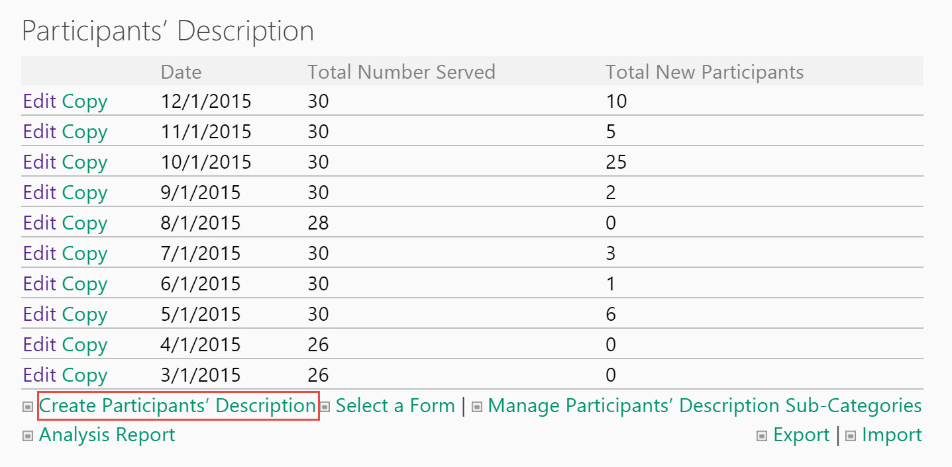
Task: Edit the 12/1/2015 entry
Action: 40,101
